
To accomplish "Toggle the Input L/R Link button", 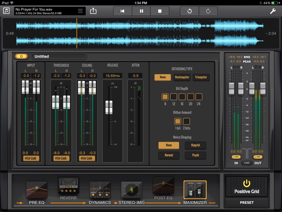I will pos(31,158).
